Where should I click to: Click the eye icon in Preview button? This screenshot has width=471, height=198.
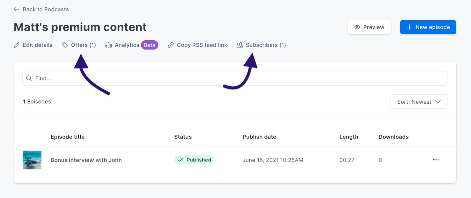click(x=357, y=27)
